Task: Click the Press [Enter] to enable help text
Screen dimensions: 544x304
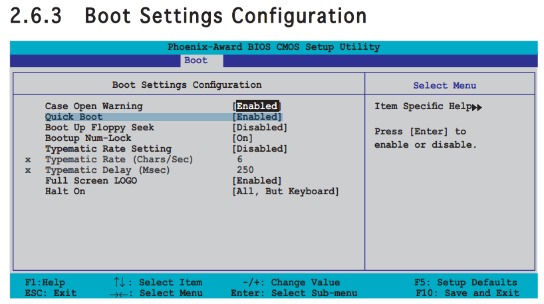Action: [426, 138]
